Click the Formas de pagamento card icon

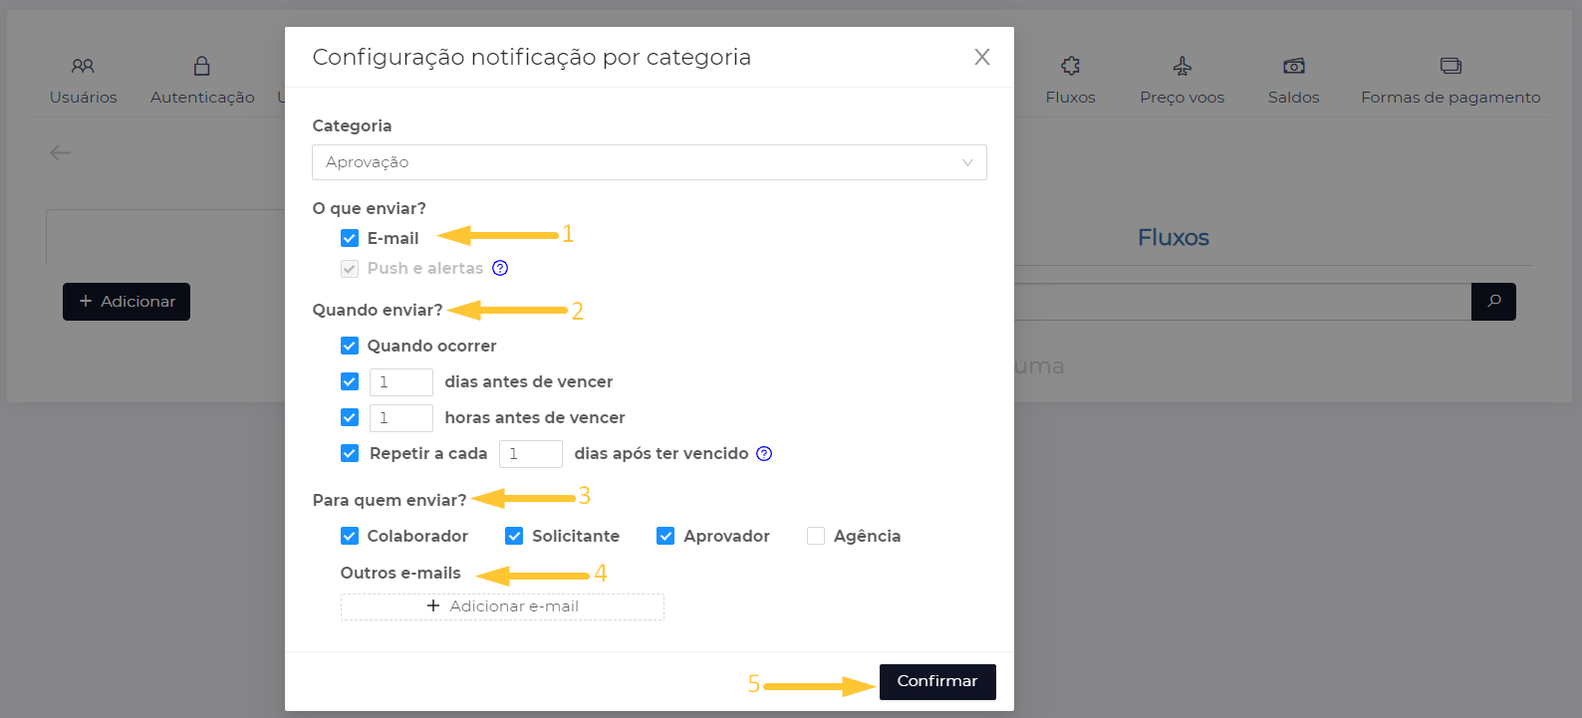click(1450, 66)
